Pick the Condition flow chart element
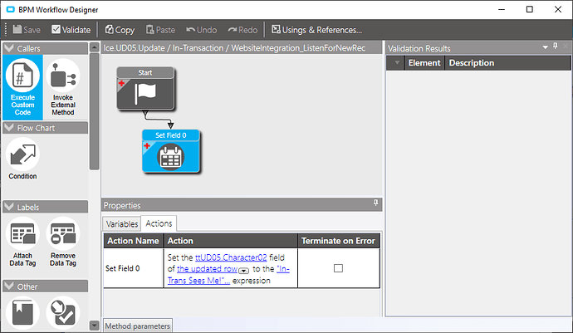Screen dimensions: 573x333 [x=22, y=159]
